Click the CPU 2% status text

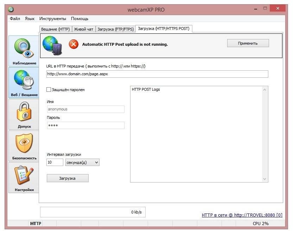(x=261, y=223)
